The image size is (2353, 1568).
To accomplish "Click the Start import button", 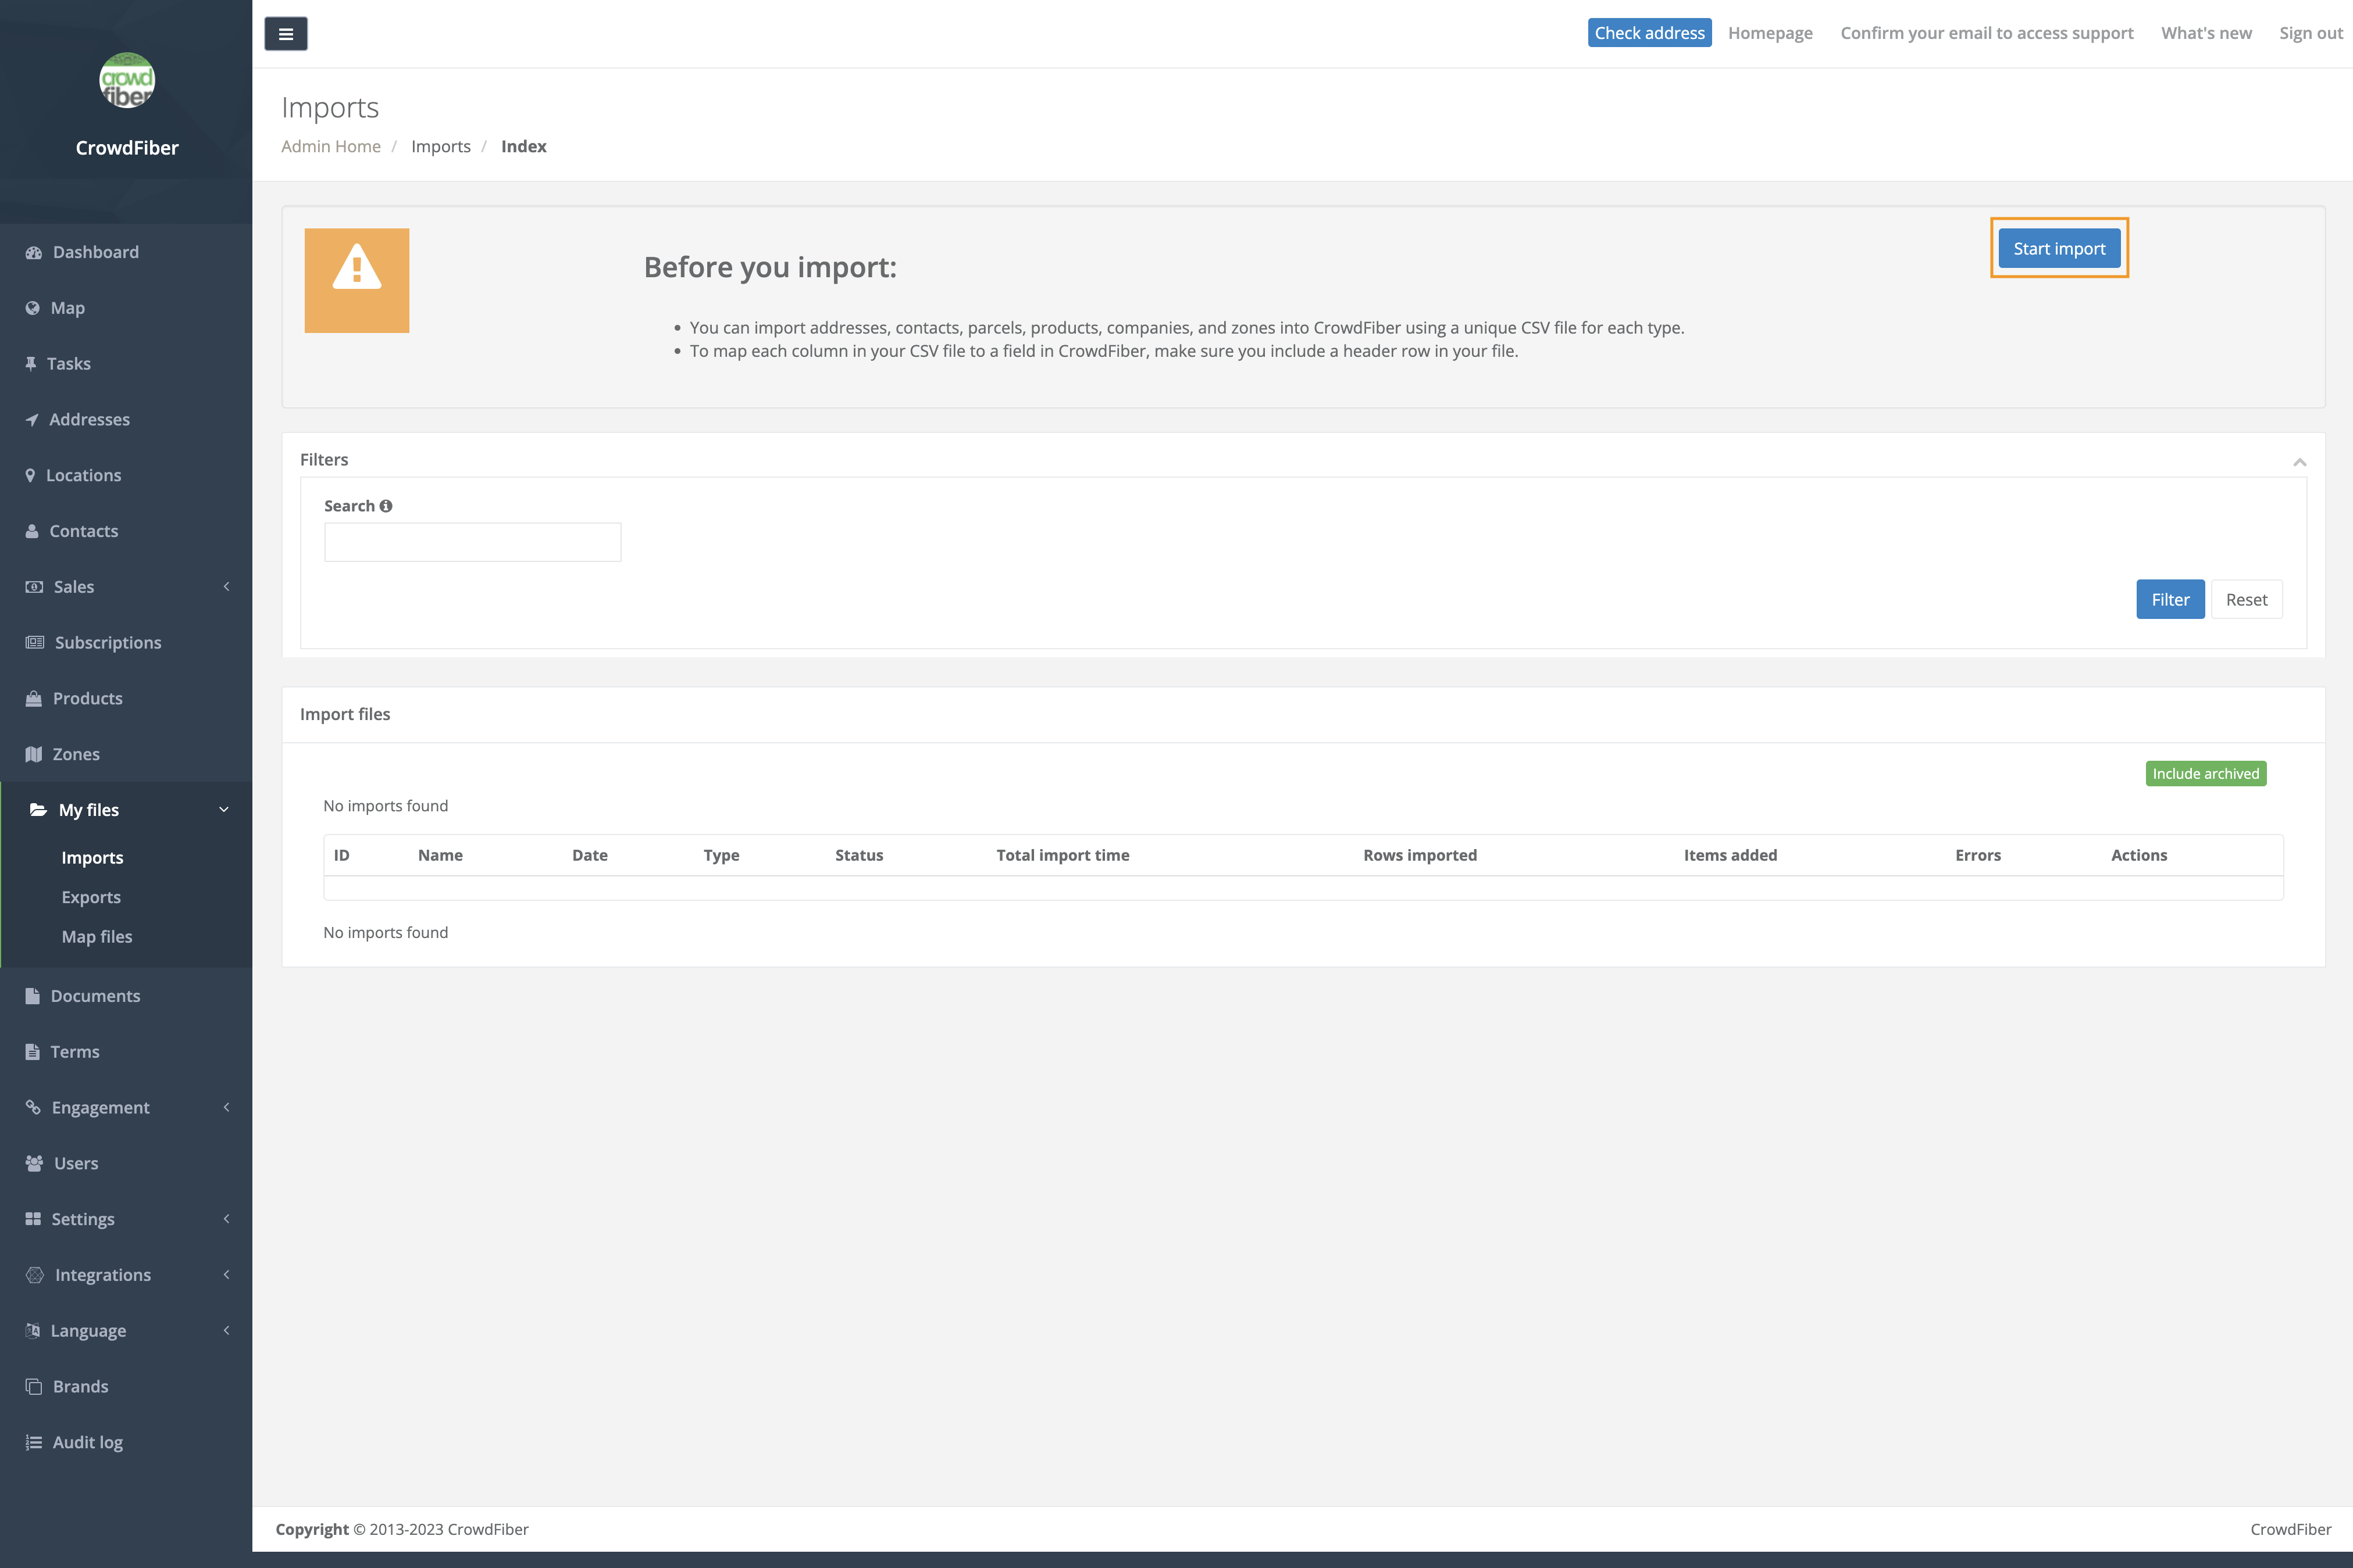I will 2059,248.
